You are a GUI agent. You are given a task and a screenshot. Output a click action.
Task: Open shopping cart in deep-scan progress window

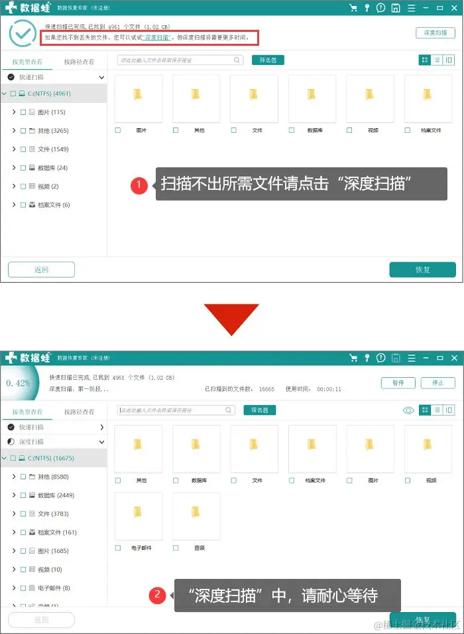point(353,358)
